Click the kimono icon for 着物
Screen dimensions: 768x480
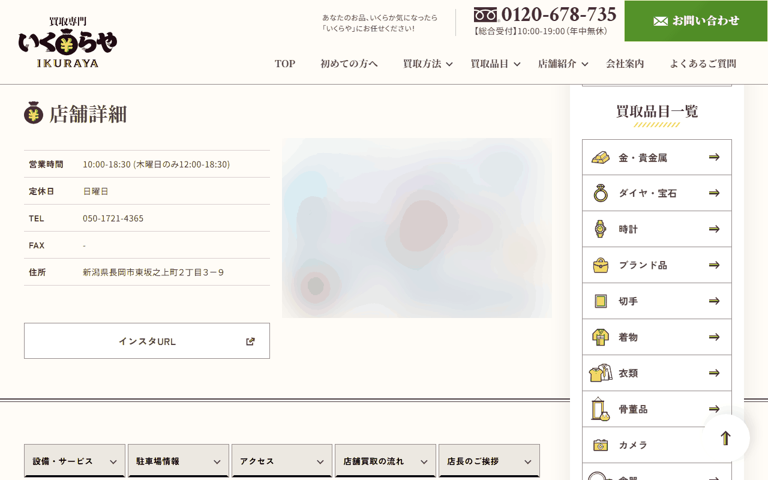(601, 337)
